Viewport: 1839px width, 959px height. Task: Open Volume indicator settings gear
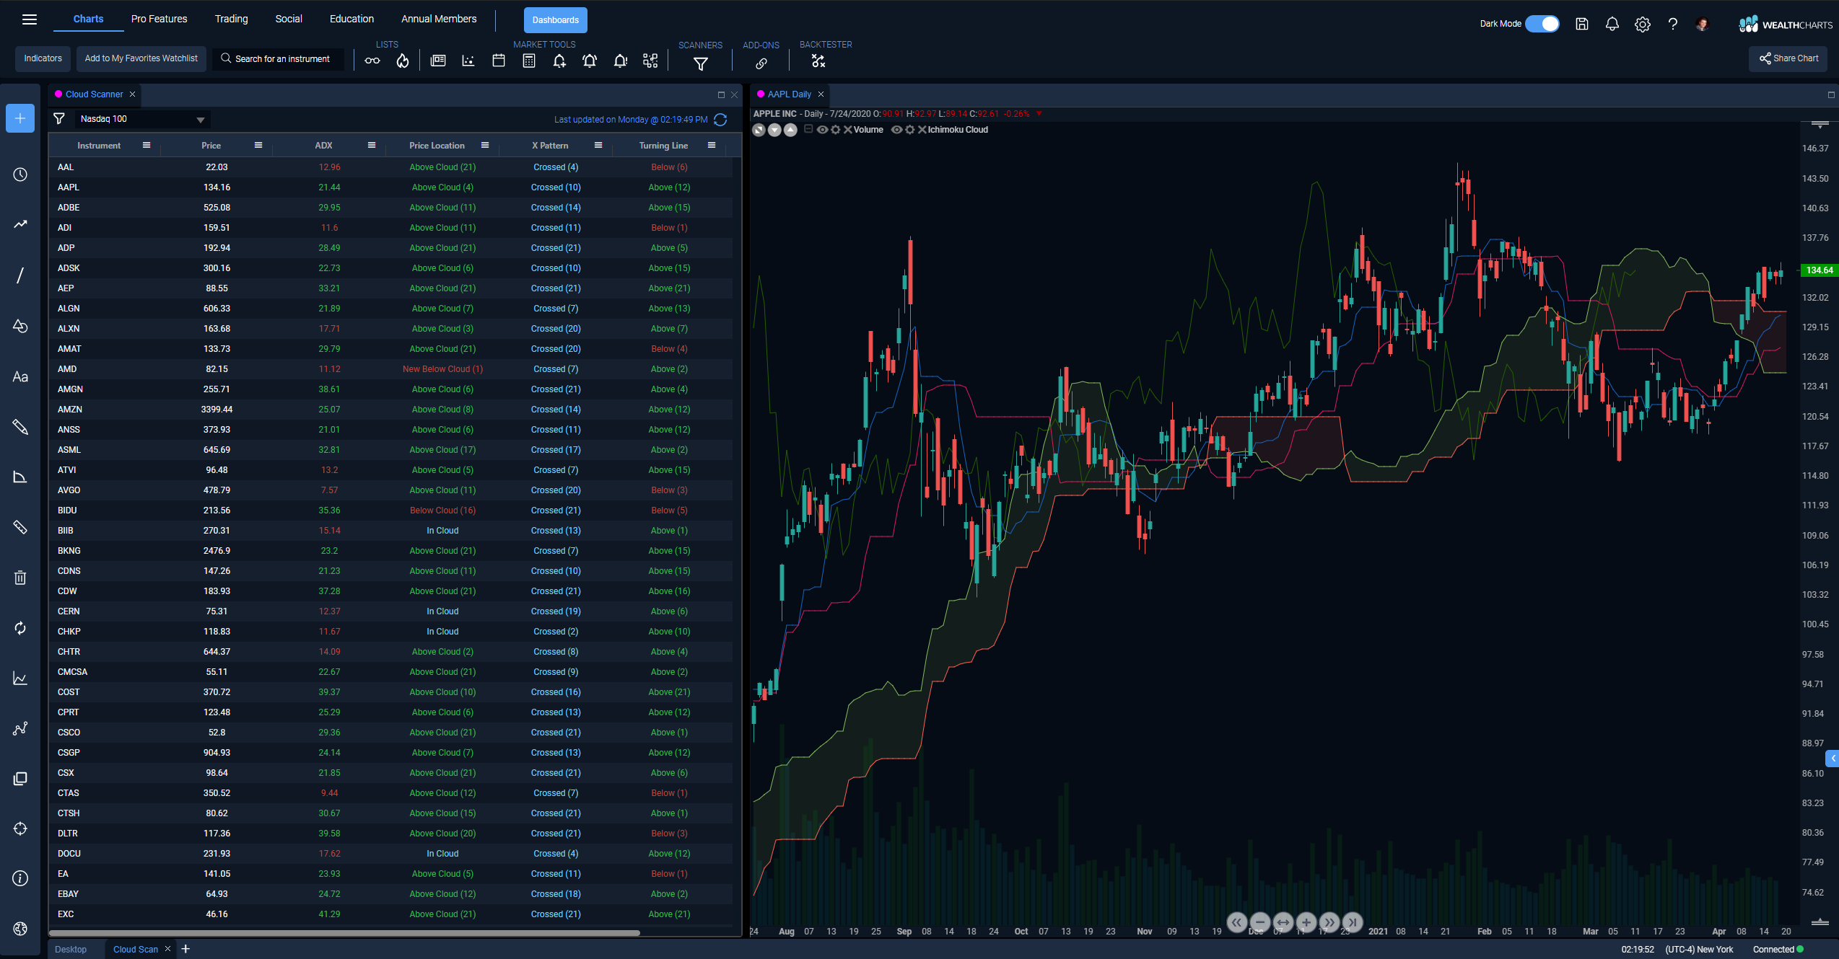coord(835,130)
